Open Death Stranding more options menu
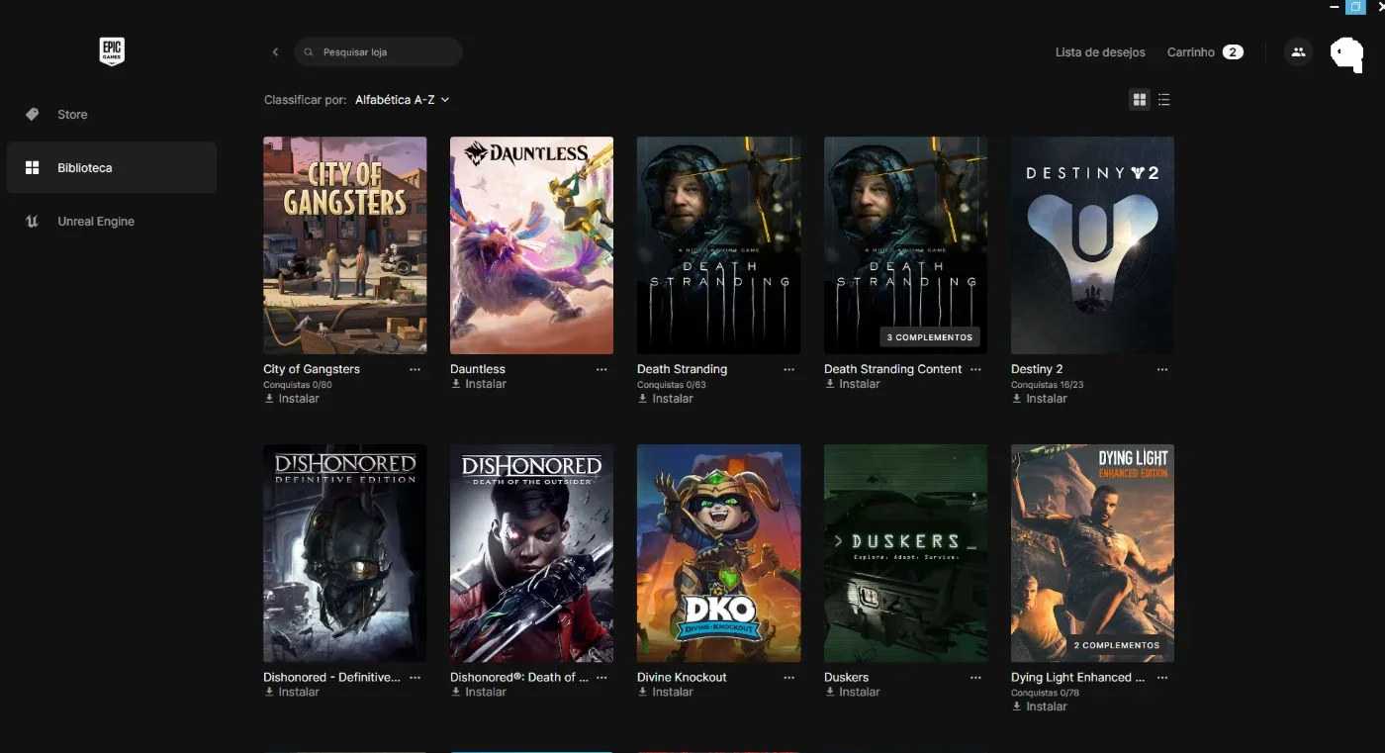The width and height of the screenshot is (1385, 753). [x=788, y=369]
